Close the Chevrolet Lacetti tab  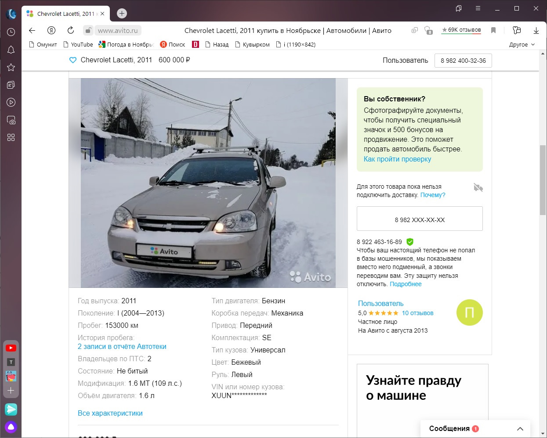102,14
